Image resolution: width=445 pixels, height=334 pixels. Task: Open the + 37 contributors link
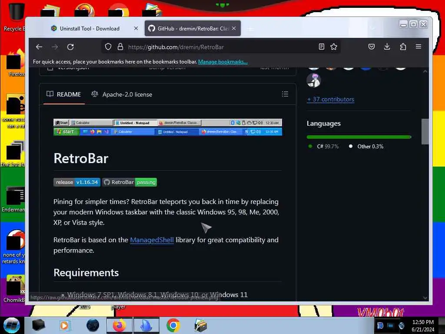click(331, 100)
